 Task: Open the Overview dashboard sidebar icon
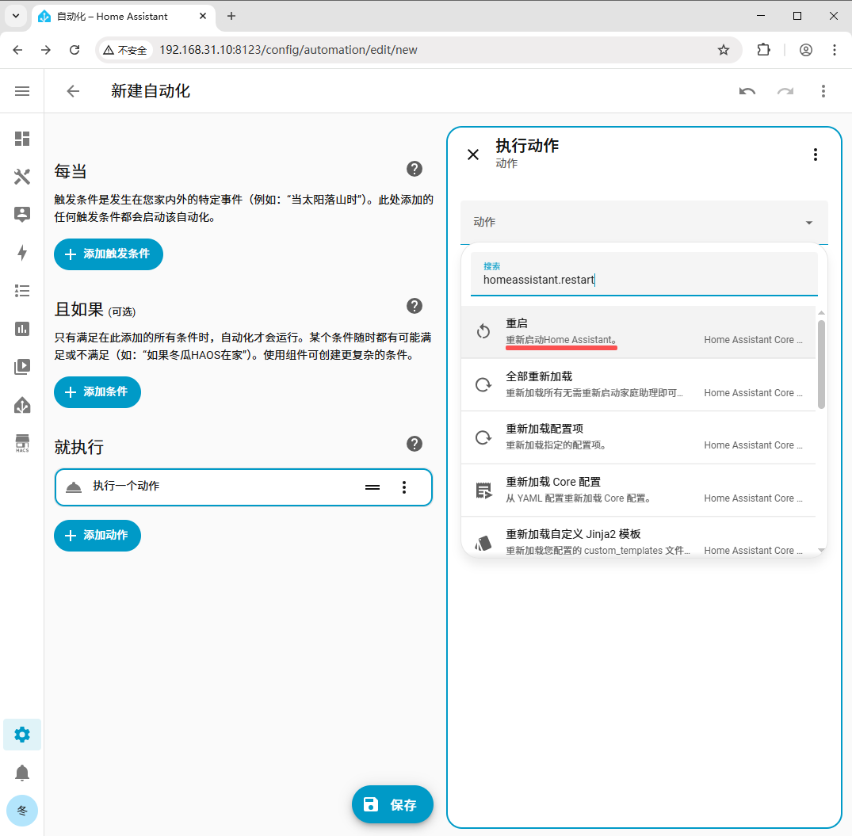[x=21, y=139]
